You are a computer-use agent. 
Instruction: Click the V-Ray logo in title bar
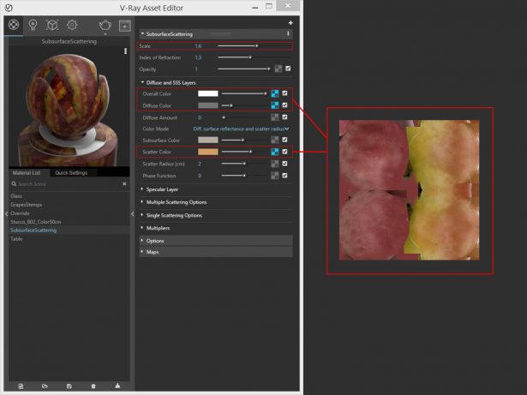coord(9,8)
